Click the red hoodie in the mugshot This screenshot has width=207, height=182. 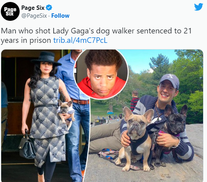(x=102, y=88)
